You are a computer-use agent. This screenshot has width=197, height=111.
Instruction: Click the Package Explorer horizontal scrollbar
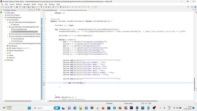click(18, 101)
